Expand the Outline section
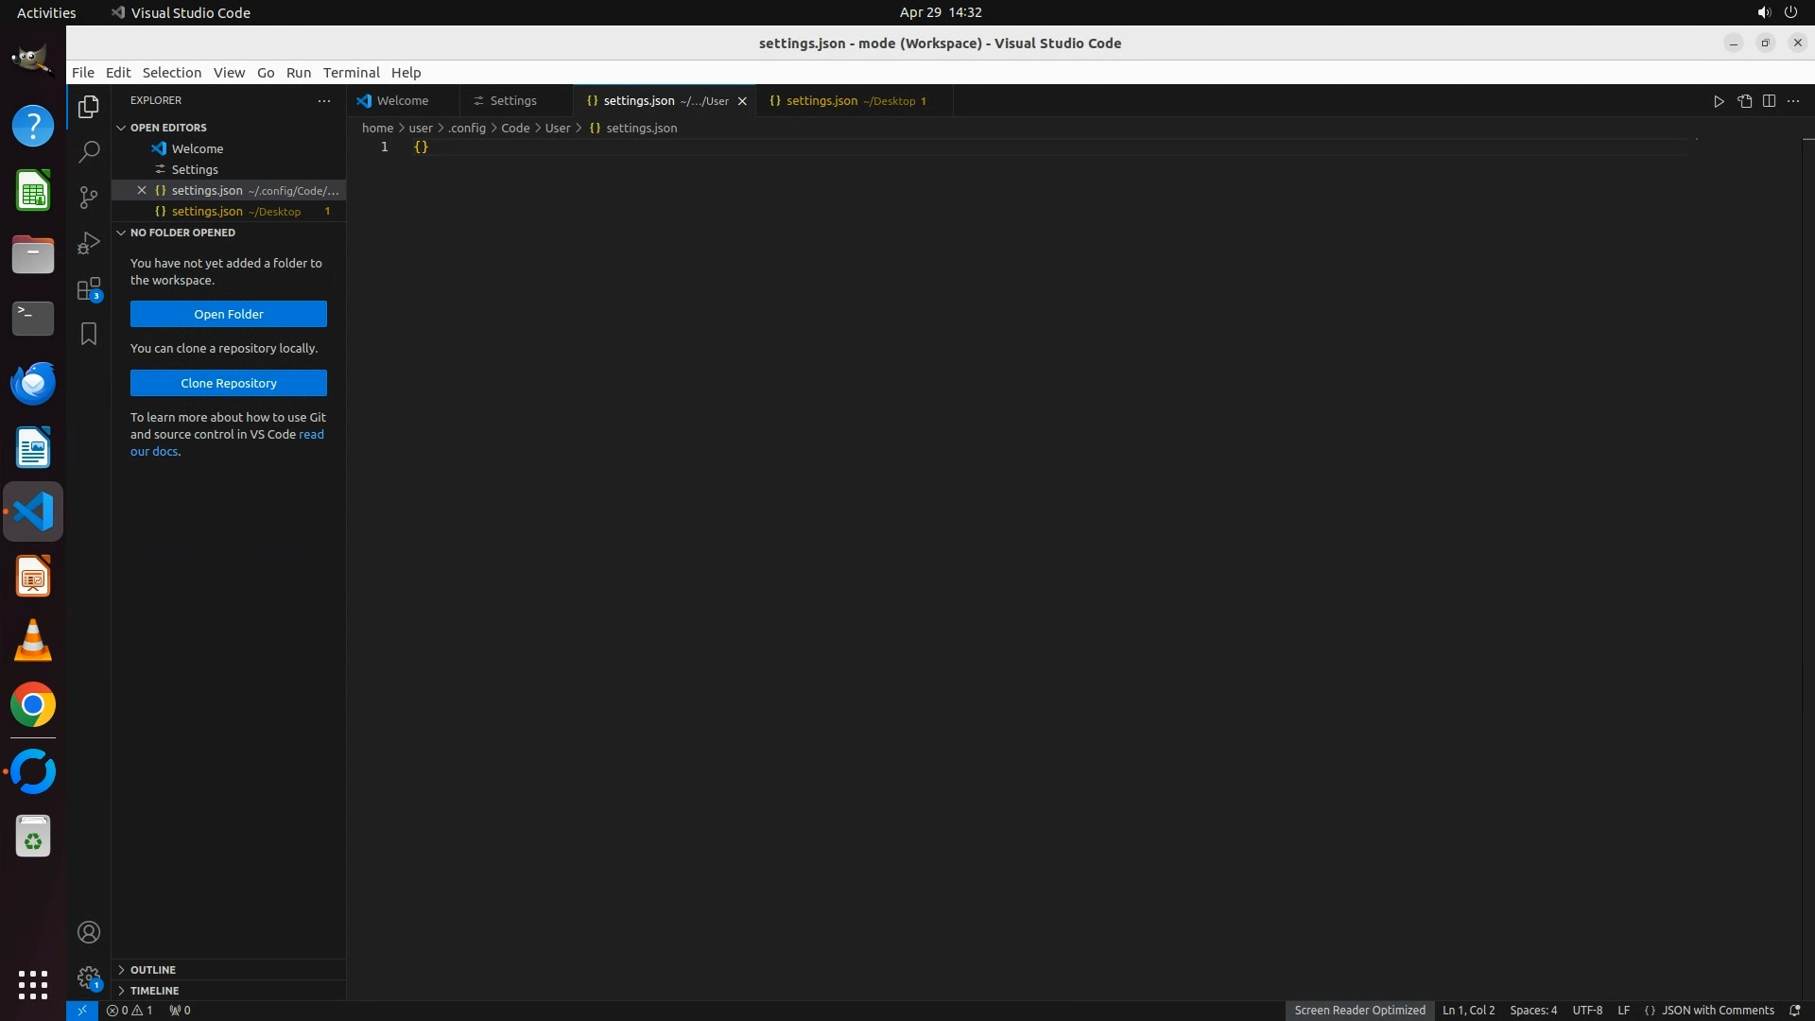This screenshot has height=1021, width=1815. coord(153,970)
